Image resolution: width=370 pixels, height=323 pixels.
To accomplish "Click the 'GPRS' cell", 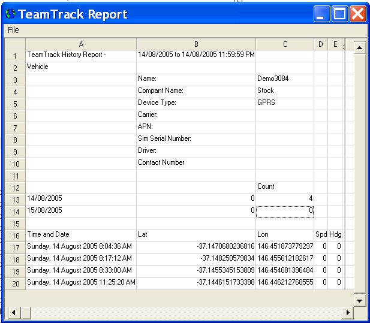I will (x=285, y=104).
